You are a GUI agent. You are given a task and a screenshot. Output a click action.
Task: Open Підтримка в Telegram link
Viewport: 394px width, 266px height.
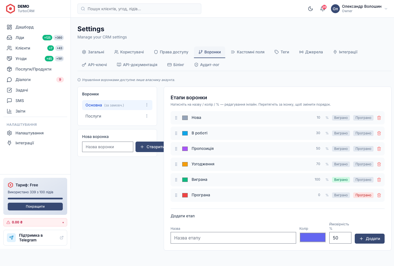coord(35,238)
